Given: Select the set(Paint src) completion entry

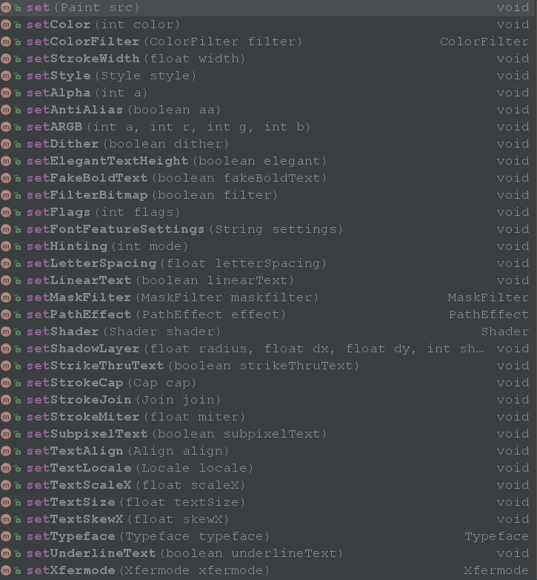Looking at the screenshot, I should click(268, 7).
